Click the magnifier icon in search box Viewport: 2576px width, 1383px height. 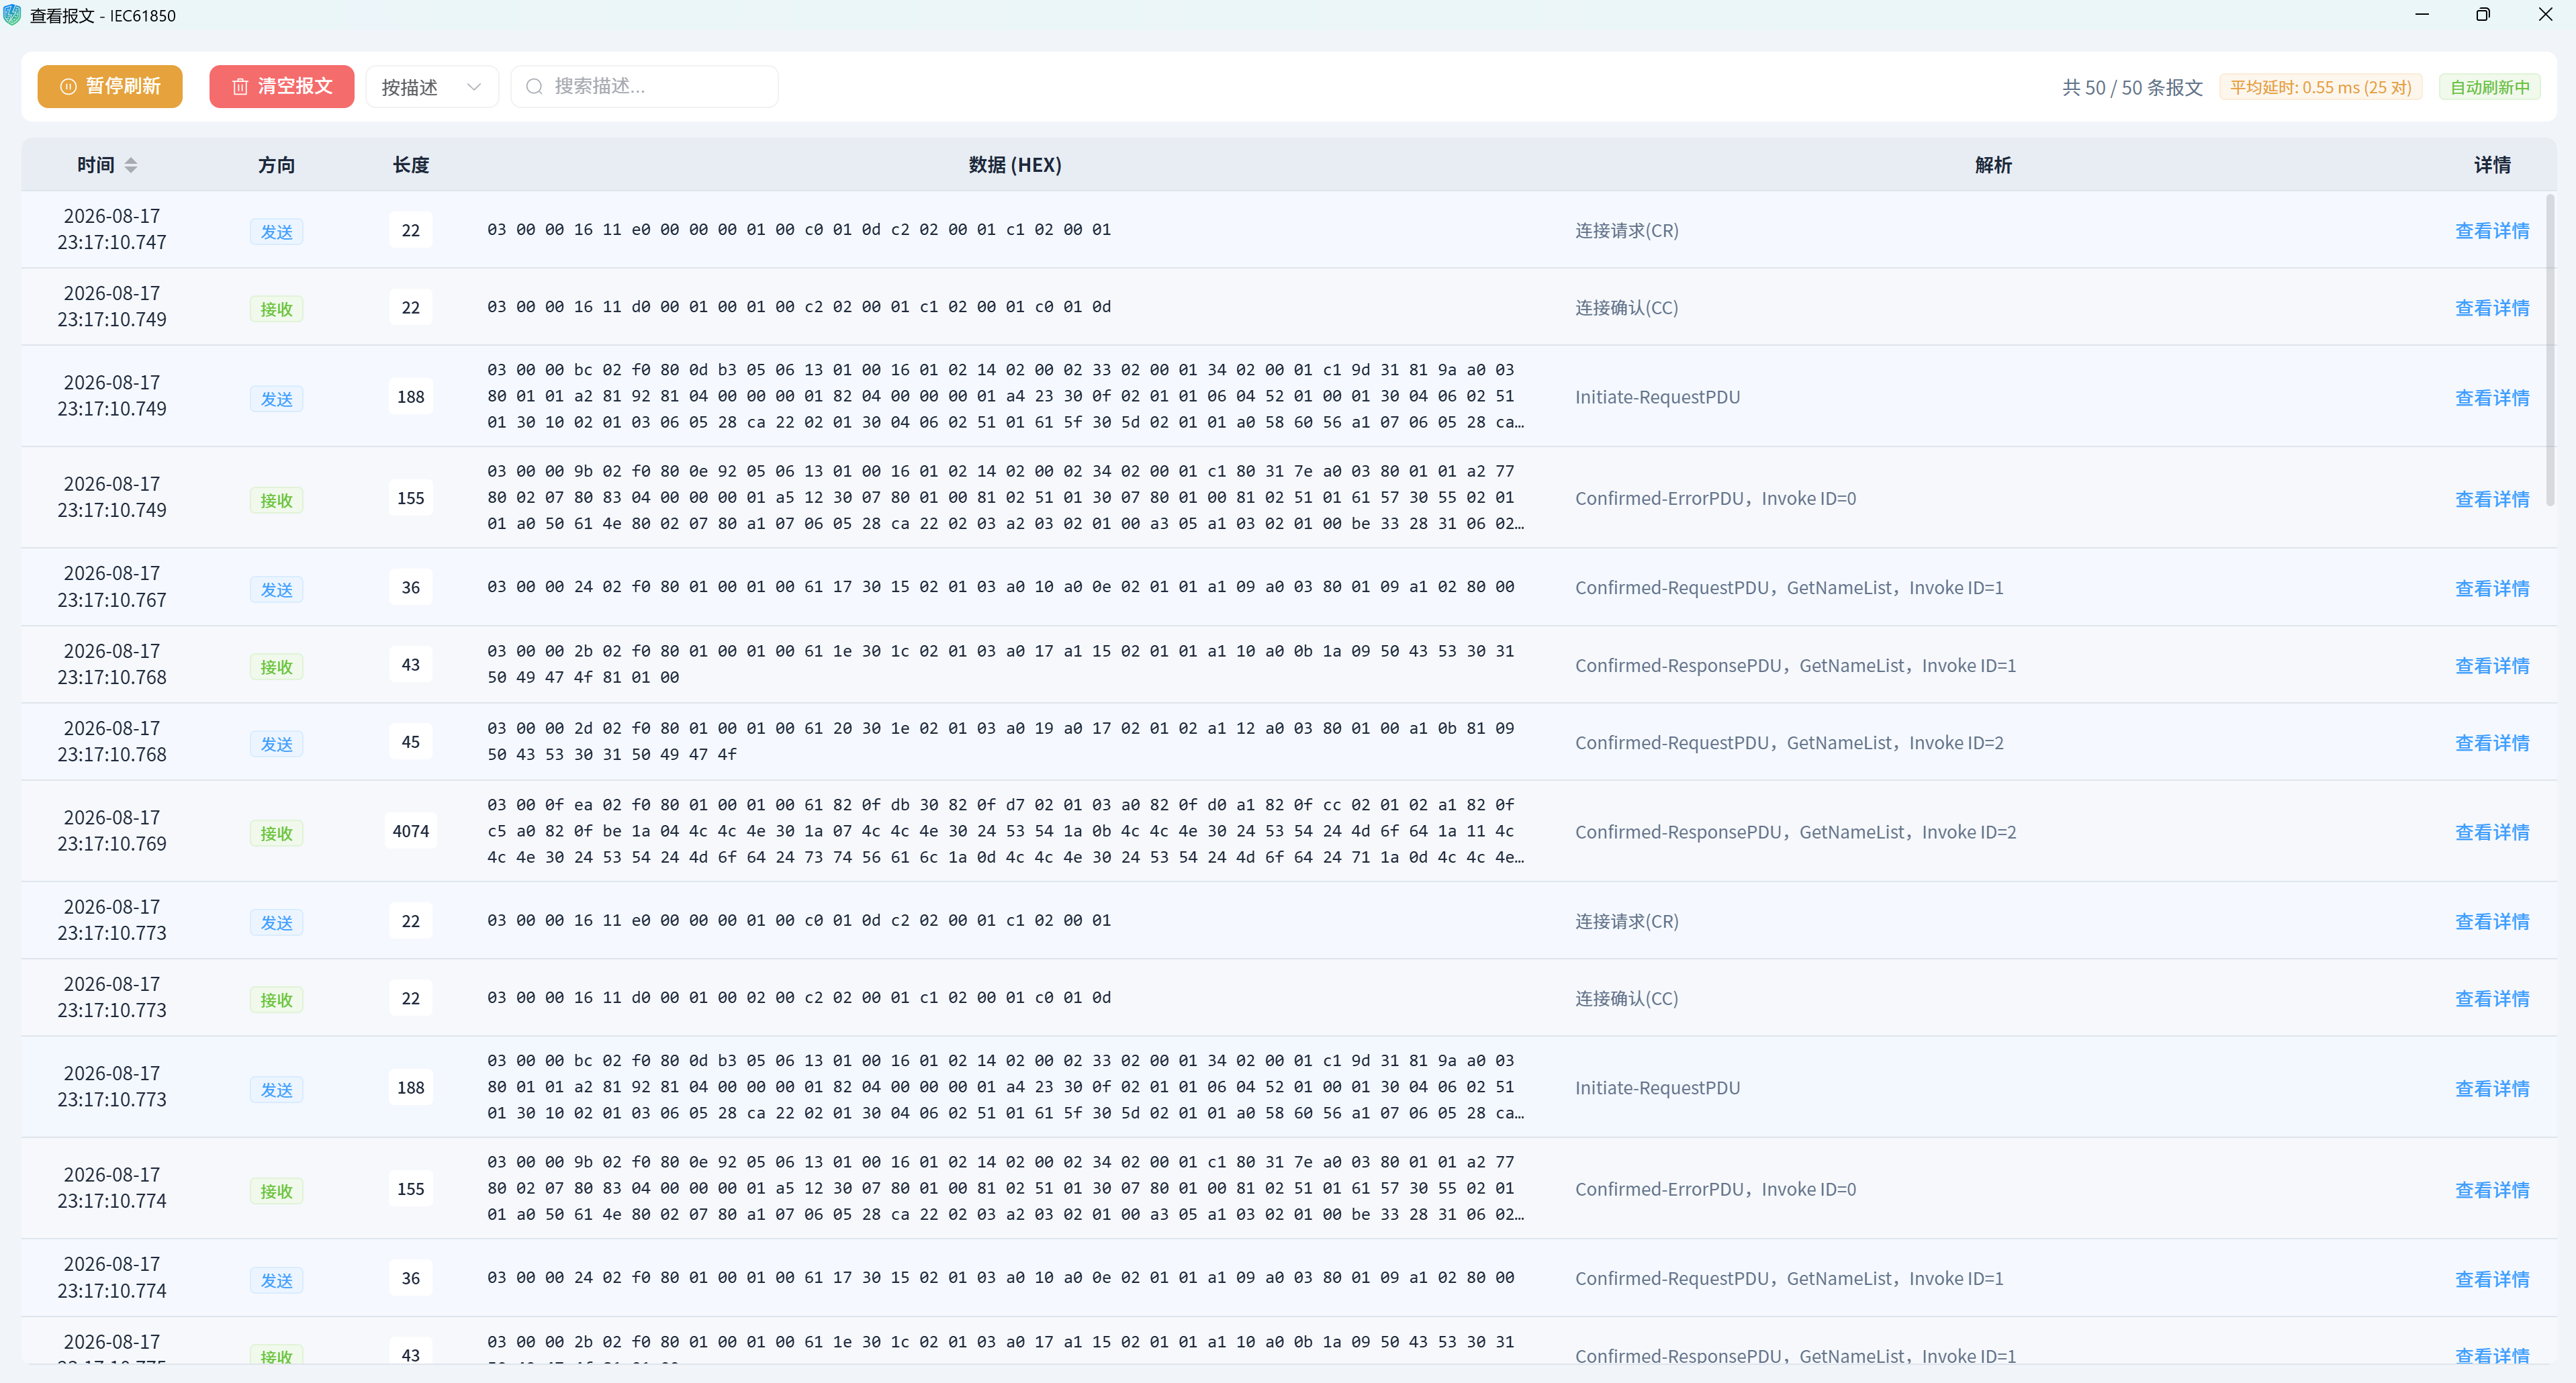click(534, 87)
